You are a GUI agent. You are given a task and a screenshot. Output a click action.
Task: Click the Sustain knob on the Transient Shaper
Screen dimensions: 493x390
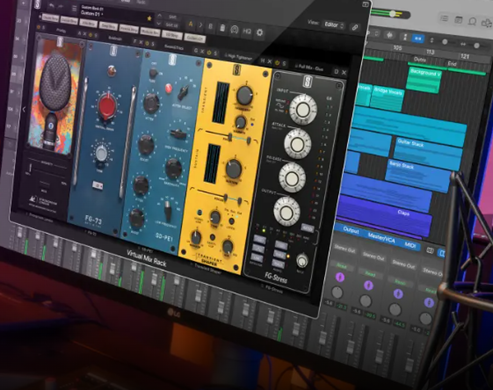[233, 169]
